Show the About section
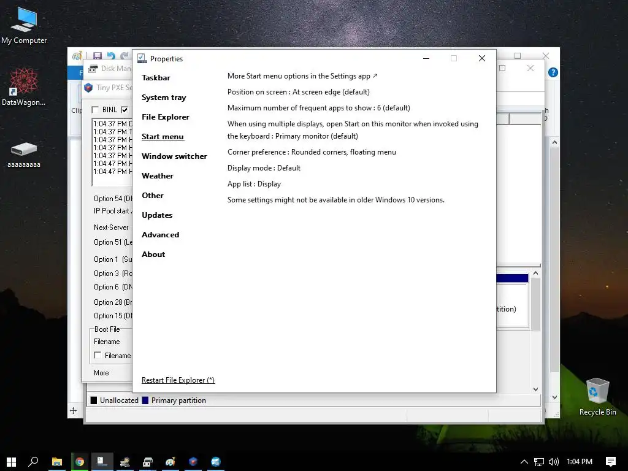 (153, 255)
